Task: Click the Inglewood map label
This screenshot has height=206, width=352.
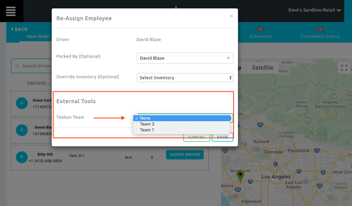Action: pyautogui.click(x=251, y=201)
